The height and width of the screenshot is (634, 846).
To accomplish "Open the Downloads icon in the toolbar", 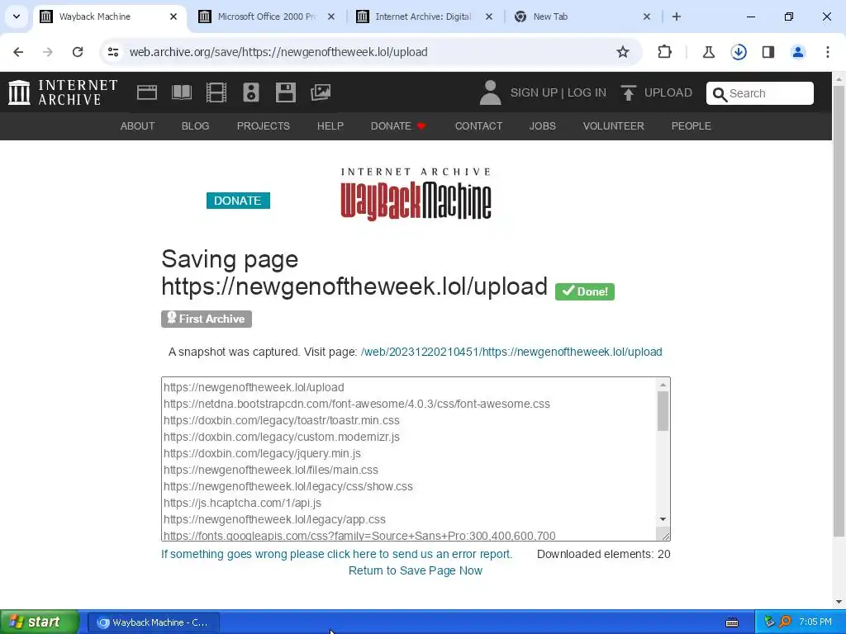I will 739,52.
